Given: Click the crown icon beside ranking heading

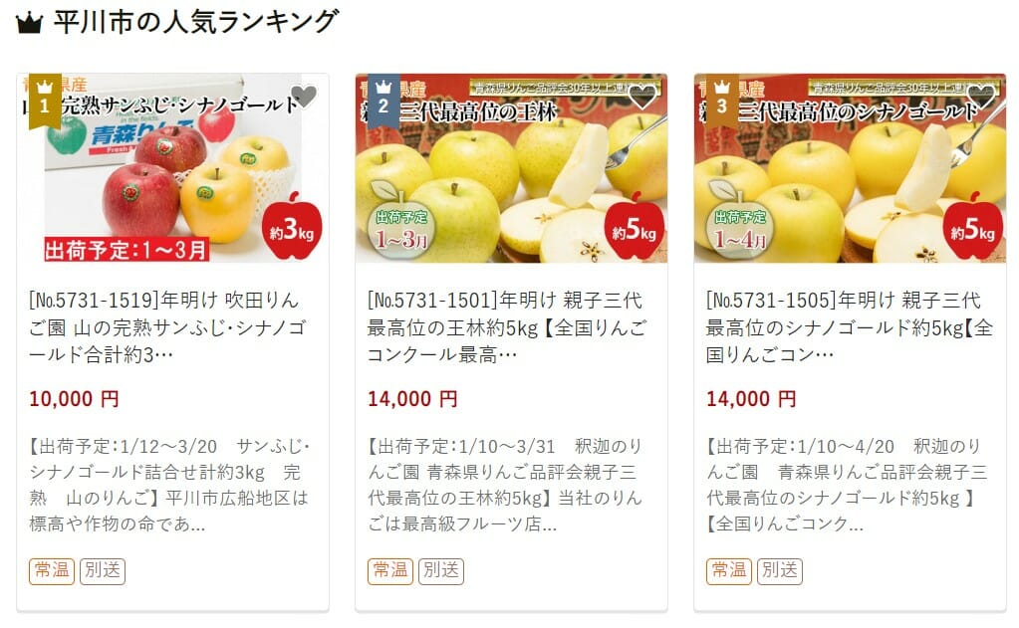Looking at the screenshot, I should click(29, 23).
